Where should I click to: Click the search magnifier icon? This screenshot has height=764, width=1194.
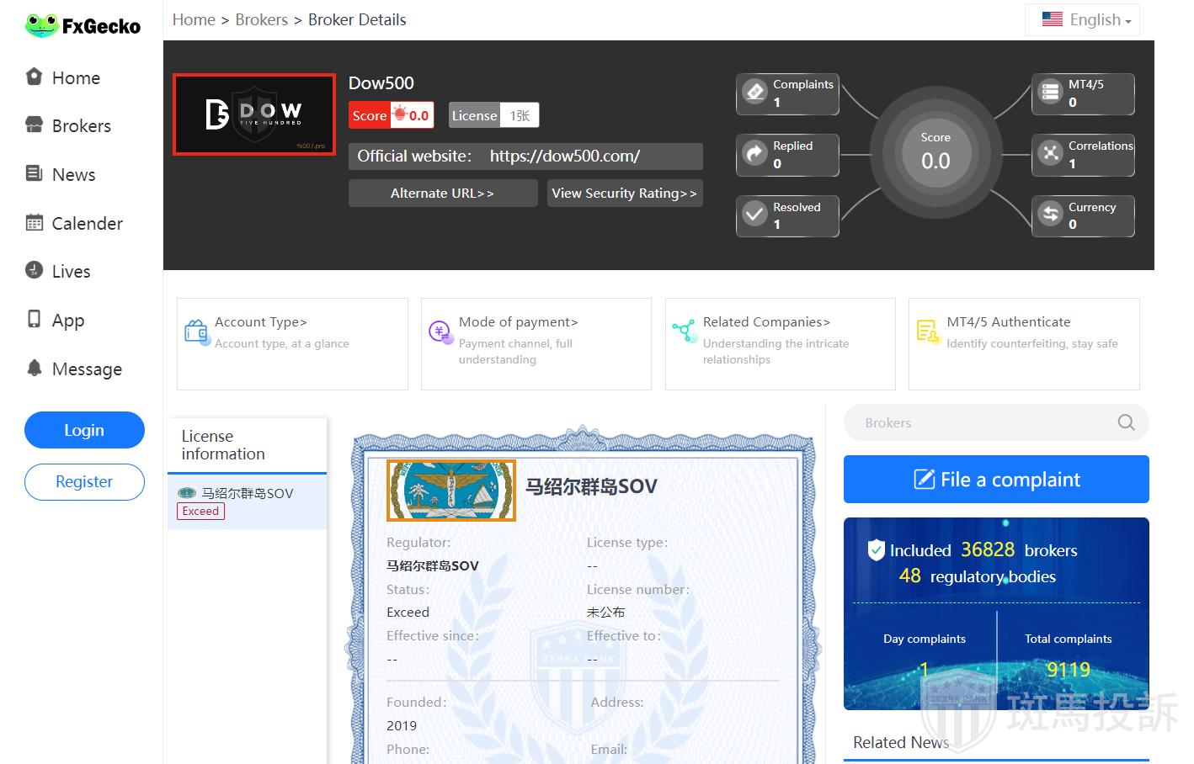[1126, 422]
